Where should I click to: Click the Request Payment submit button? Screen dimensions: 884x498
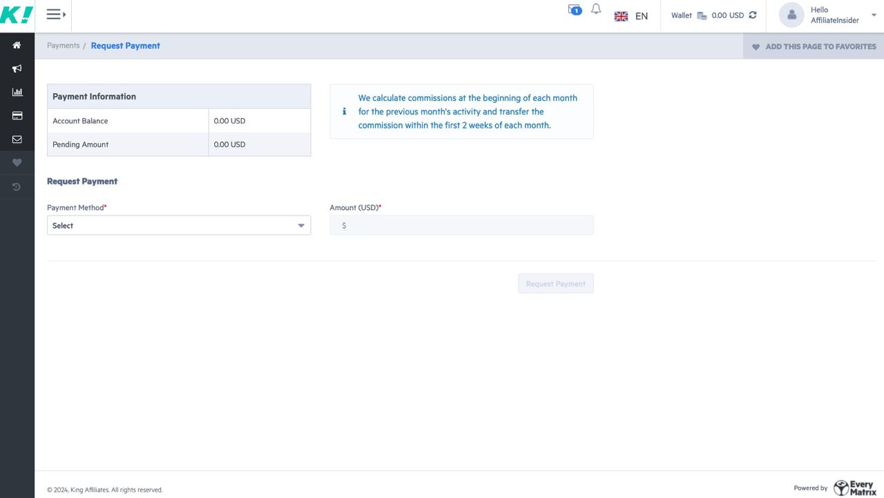point(556,283)
